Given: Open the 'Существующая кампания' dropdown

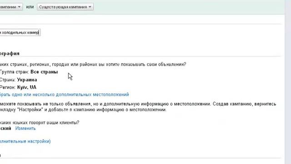Looking at the screenshot, I should click(65, 7).
